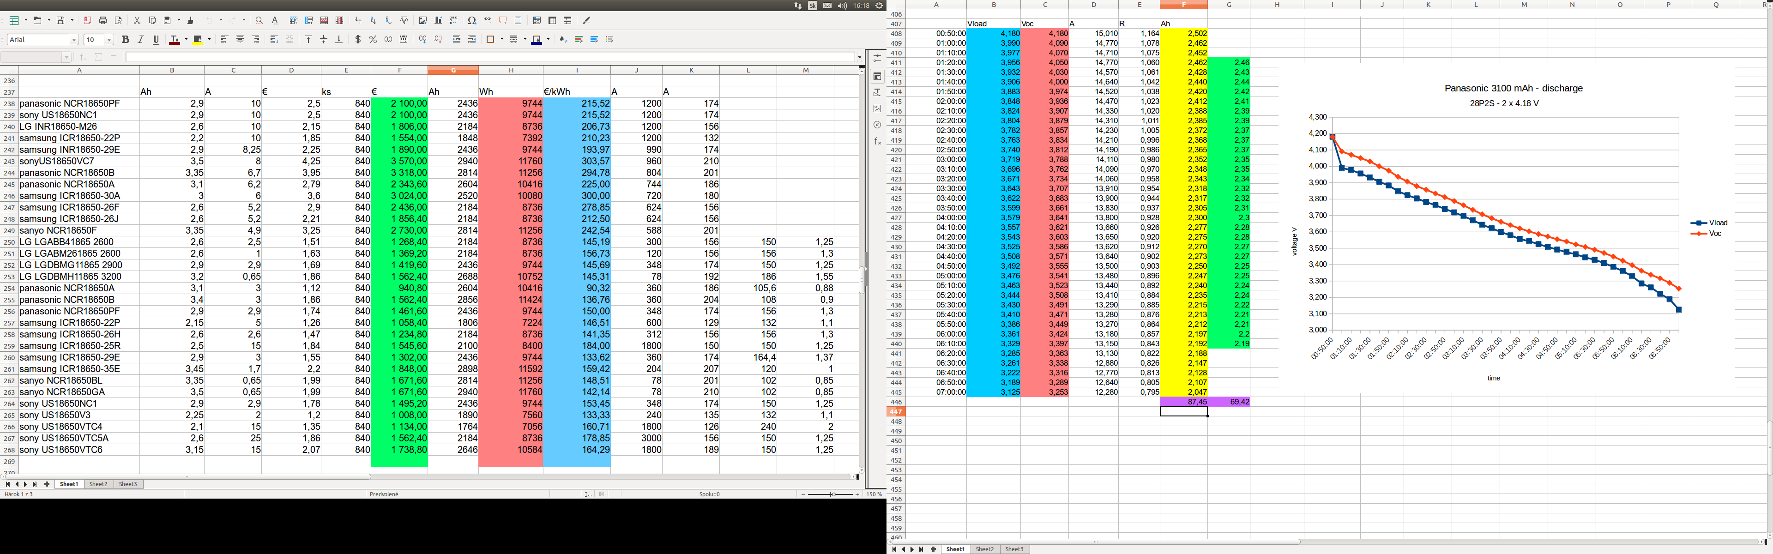Click the Clone Formatting paintbrush icon
This screenshot has height=554, width=1773.
191,21
